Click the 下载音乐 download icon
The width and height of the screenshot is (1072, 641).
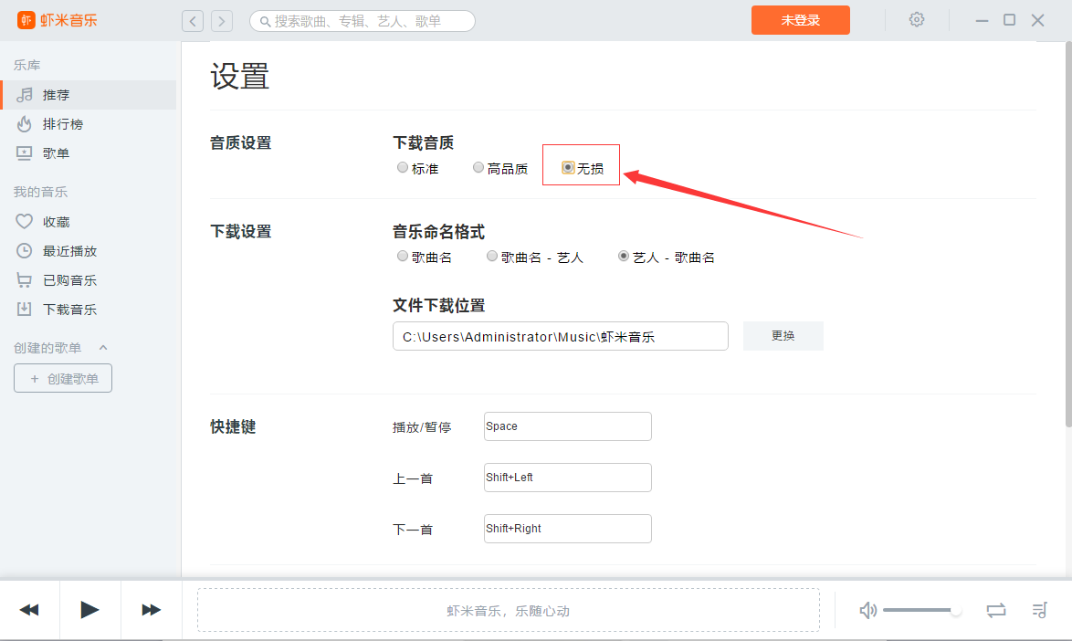24,309
